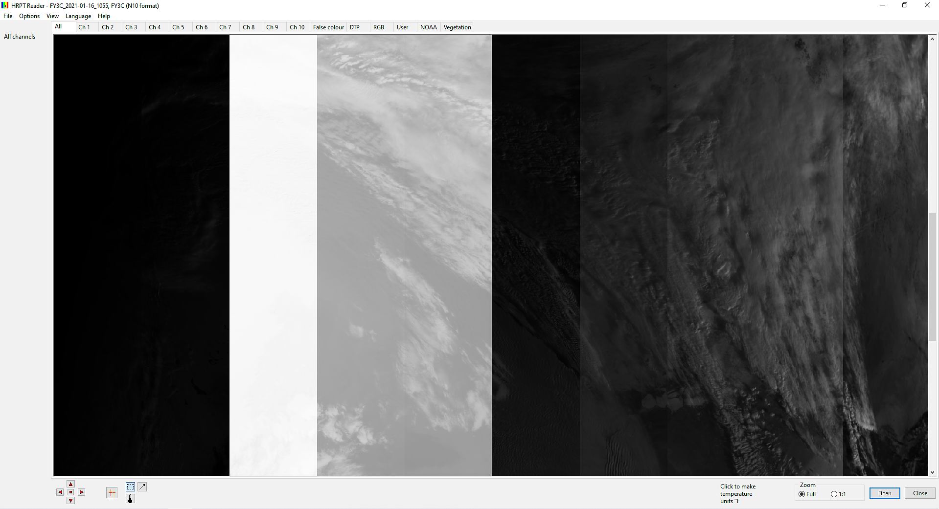939x509 pixels.
Task: Activate the red crosshair cursor tool
Action: 112,493
